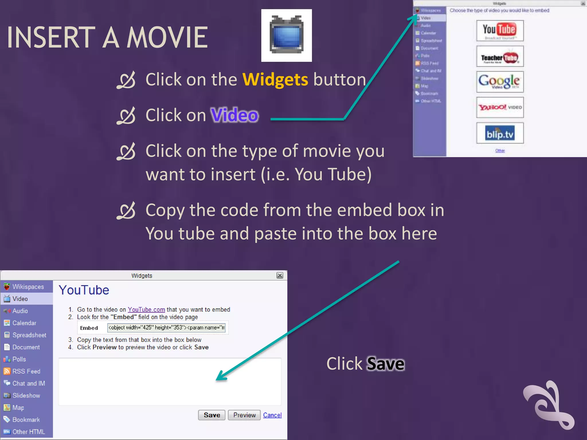Click the yellow Widgets word in instructions
Screen dimensions: 587x440
pyautogui.click(x=275, y=79)
